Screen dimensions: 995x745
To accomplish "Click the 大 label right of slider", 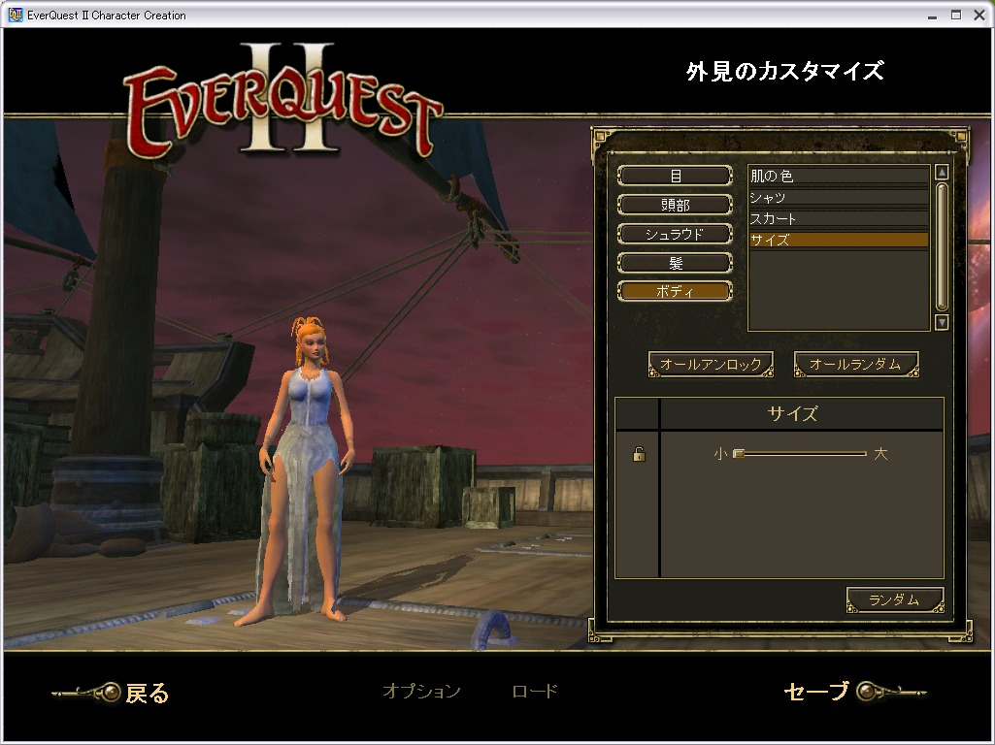I will point(880,454).
